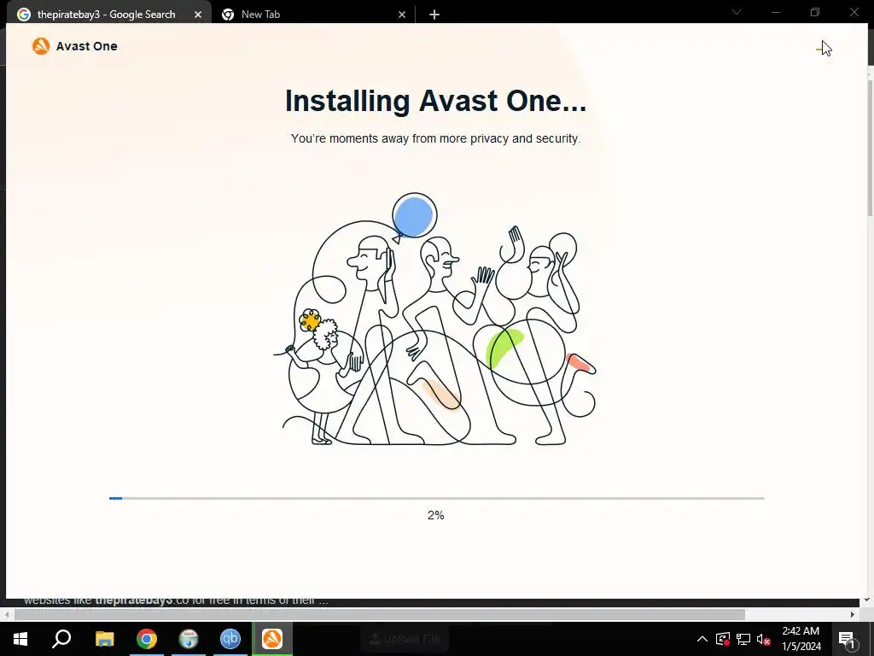Close the New Tab browser tab
Screen dimensions: 874x656
402,15
